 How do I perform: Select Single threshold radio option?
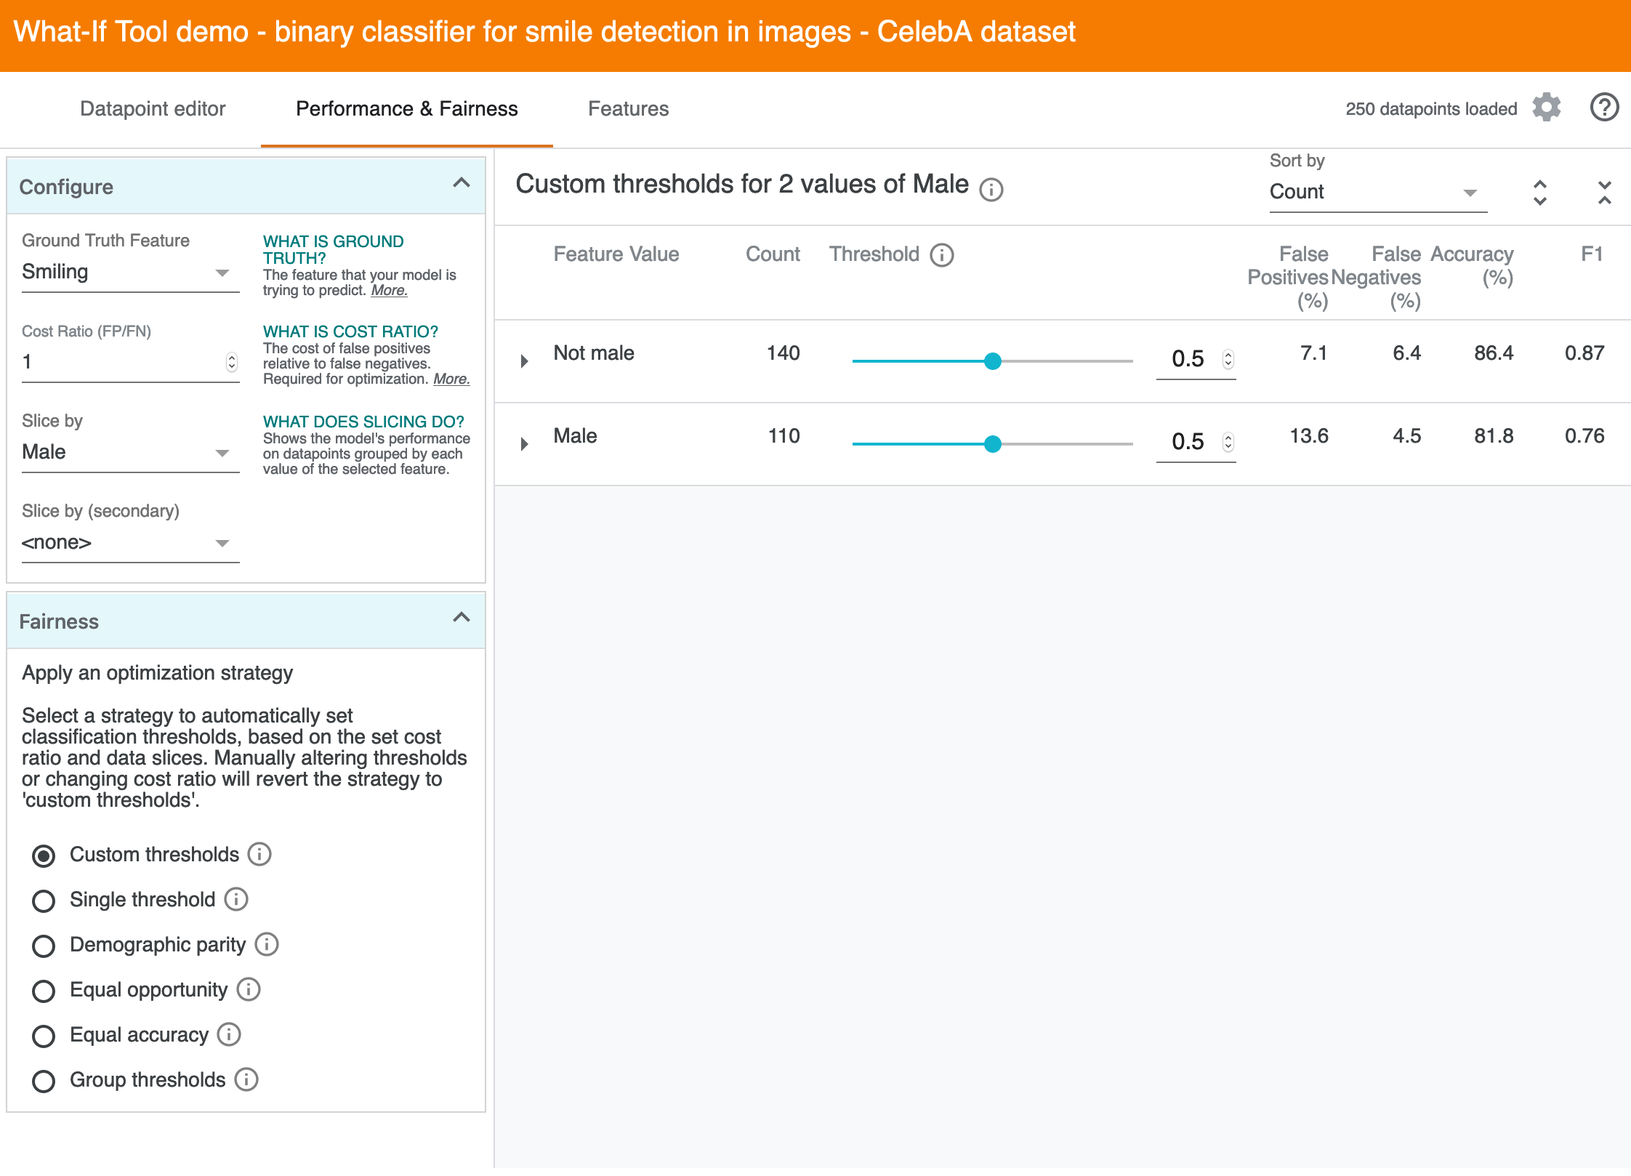(x=44, y=901)
